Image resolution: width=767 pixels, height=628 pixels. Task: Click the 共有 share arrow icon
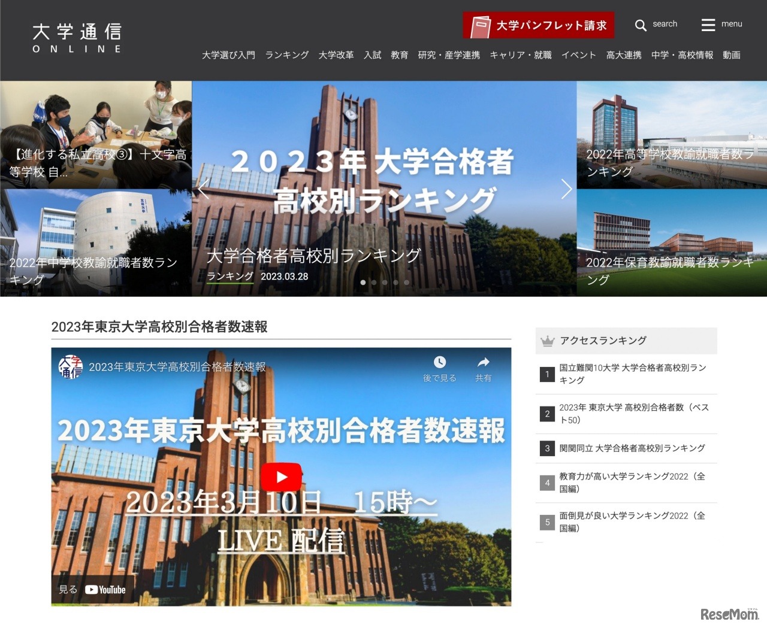pyautogui.click(x=483, y=362)
